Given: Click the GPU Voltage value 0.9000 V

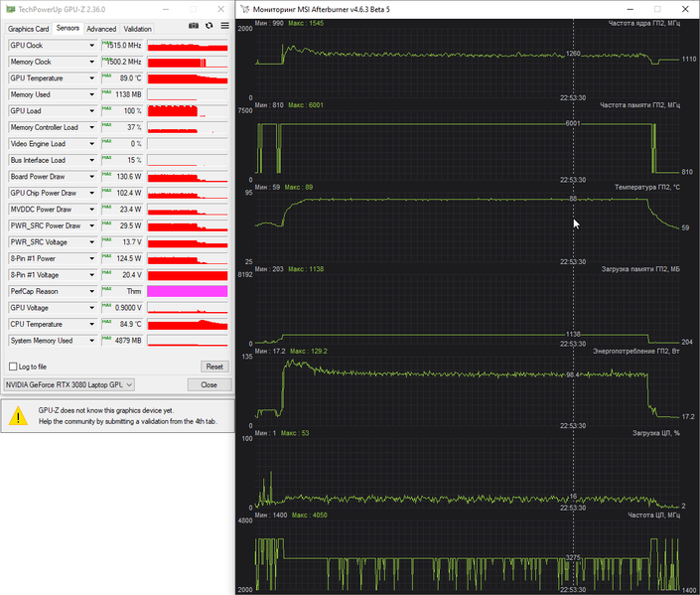Looking at the screenshot, I should click(x=128, y=308).
